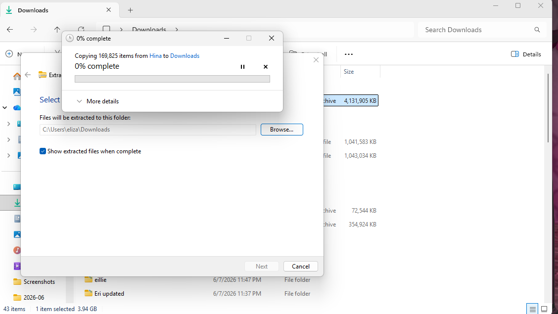
Task: Go up one folder level
Action: [x=57, y=30]
